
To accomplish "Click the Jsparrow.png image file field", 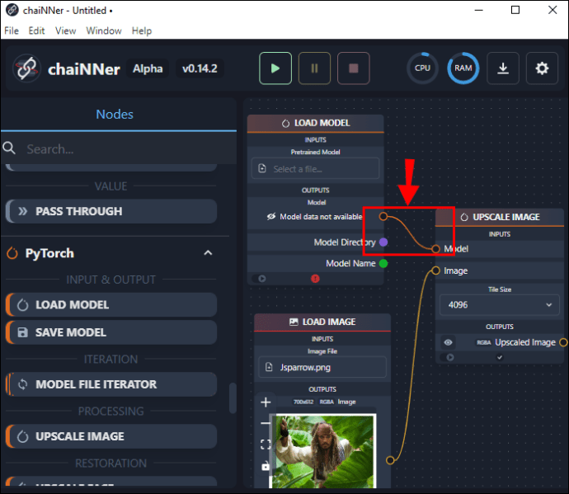I will [x=322, y=367].
